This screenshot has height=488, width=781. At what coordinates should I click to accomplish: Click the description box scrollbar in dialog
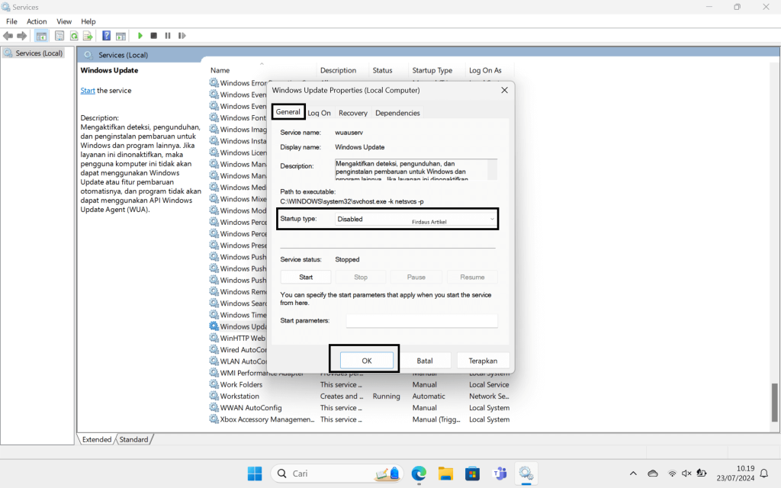pyautogui.click(x=492, y=169)
